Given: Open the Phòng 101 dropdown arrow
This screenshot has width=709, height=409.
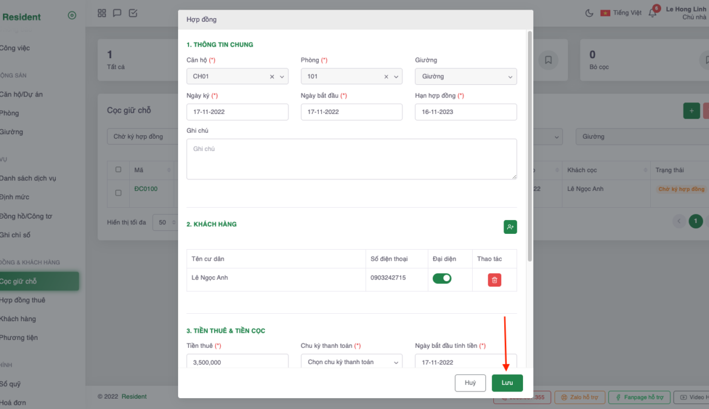Looking at the screenshot, I should (396, 77).
